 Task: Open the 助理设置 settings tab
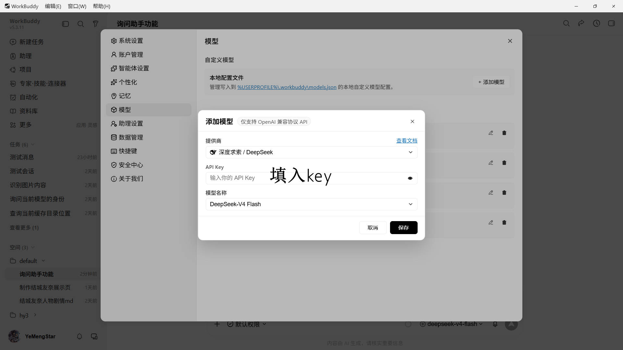point(149,123)
